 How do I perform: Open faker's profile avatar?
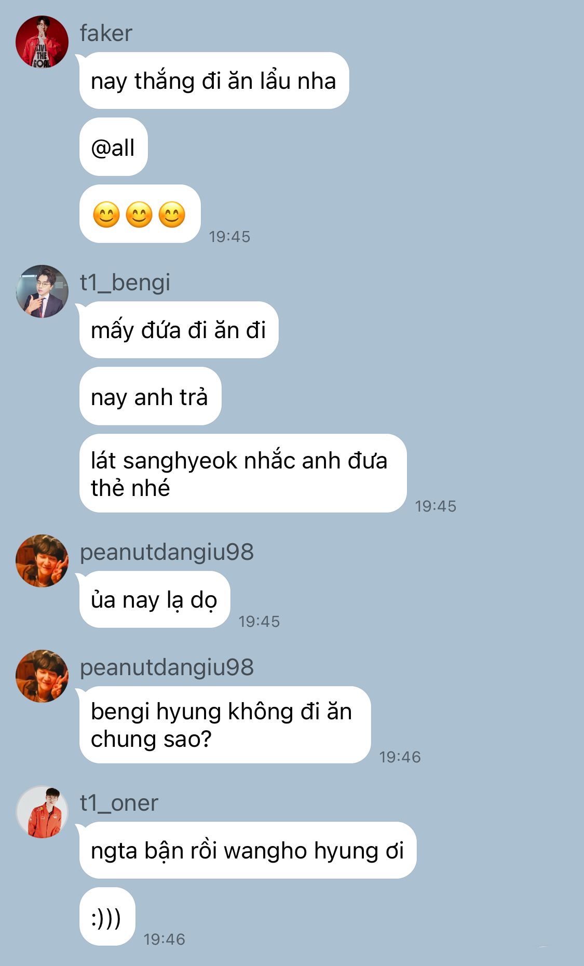(x=42, y=42)
